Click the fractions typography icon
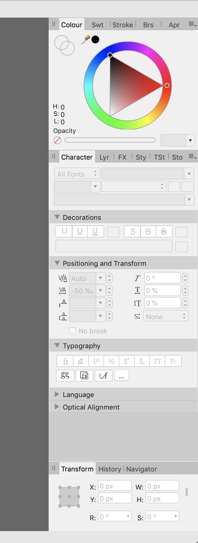The image size is (198, 543). click(x=111, y=361)
